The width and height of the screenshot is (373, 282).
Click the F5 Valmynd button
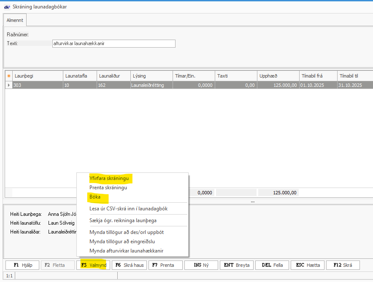pyautogui.click(x=94, y=265)
